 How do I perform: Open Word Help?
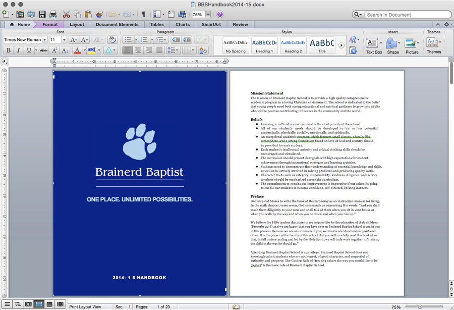(220, 15)
